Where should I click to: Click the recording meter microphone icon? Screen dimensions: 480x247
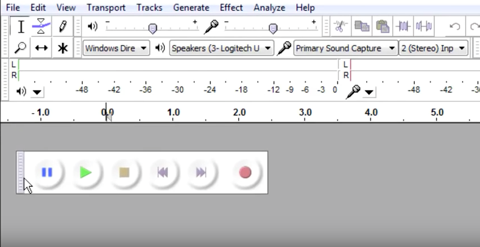click(353, 92)
